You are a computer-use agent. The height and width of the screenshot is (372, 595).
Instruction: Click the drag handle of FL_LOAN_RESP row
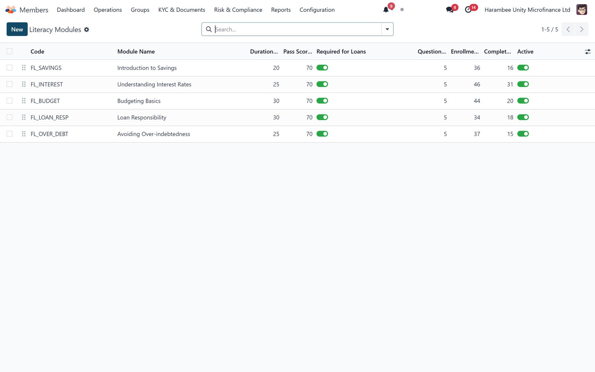[24, 118]
